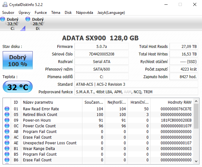Open the Nápověda menu
The image size is (202, 167).
85,13
